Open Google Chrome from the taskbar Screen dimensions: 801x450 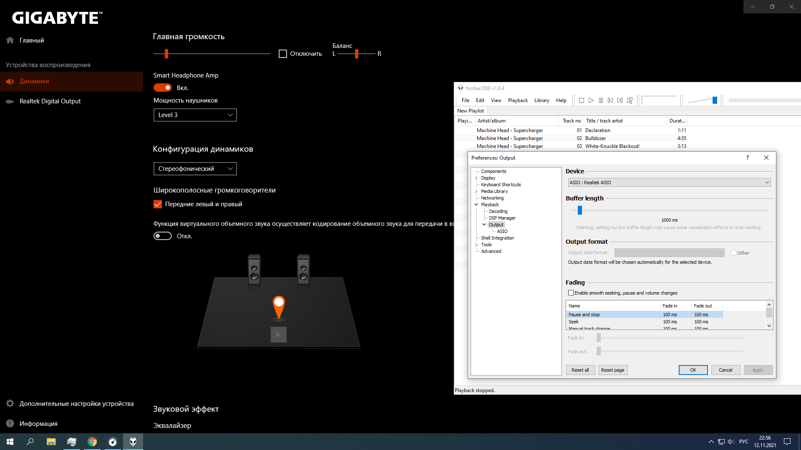pos(92,442)
